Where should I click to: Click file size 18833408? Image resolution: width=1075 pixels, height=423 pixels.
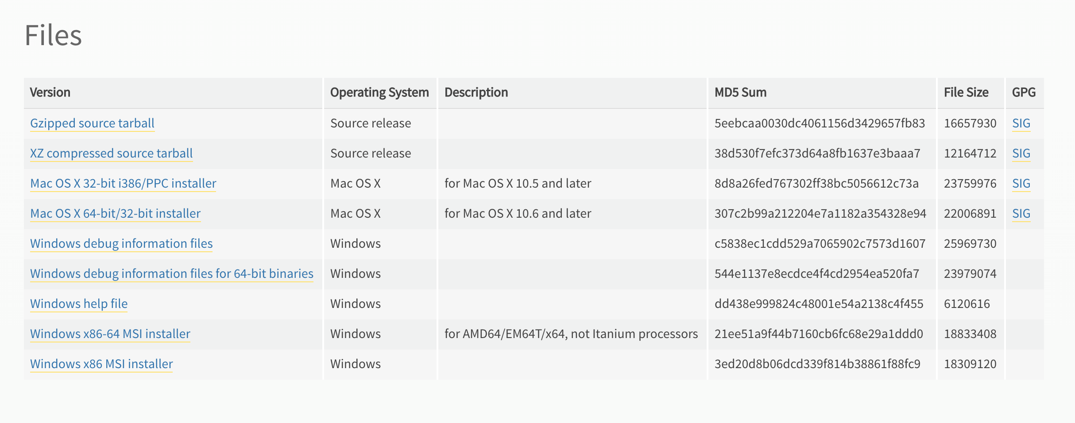point(970,334)
